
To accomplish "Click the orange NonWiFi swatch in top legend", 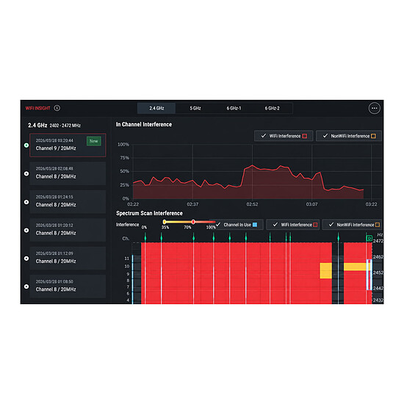I will click(x=373, y=136).
